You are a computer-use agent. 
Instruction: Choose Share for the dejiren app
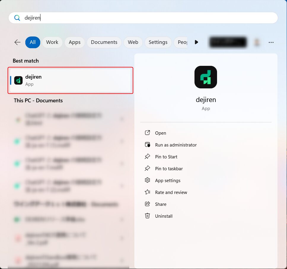tap(161, 204)
